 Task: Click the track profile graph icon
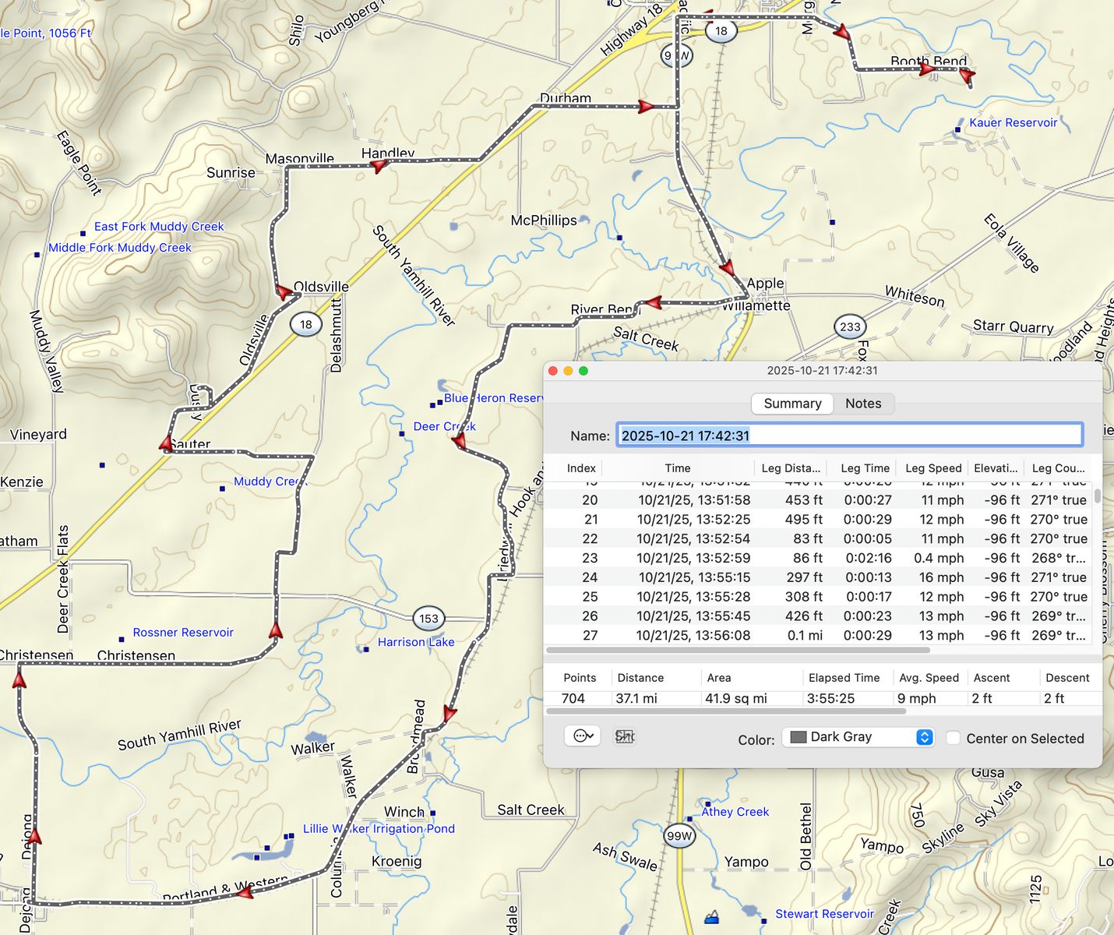(625, 736)
